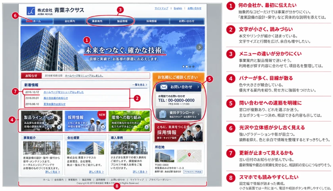Click arrow icon on blue 採用情報 banner

click(103, 127)
